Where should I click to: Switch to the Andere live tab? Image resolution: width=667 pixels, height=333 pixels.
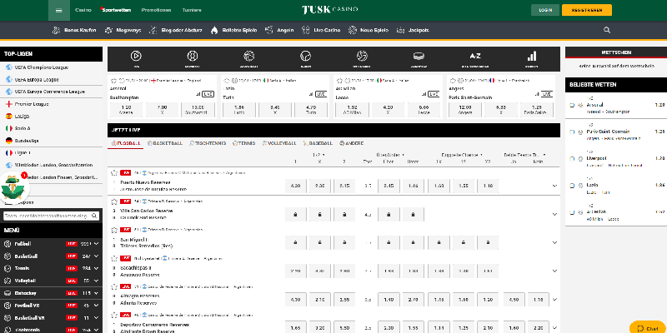click(x=351, y=143)
